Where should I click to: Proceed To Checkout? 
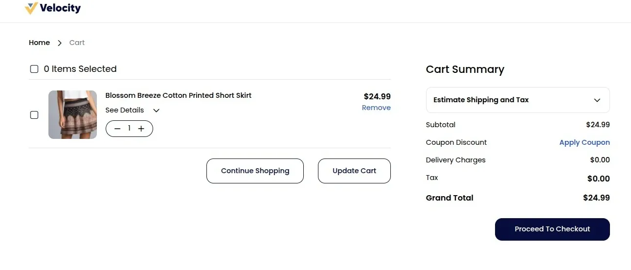(x=552, y=229)
